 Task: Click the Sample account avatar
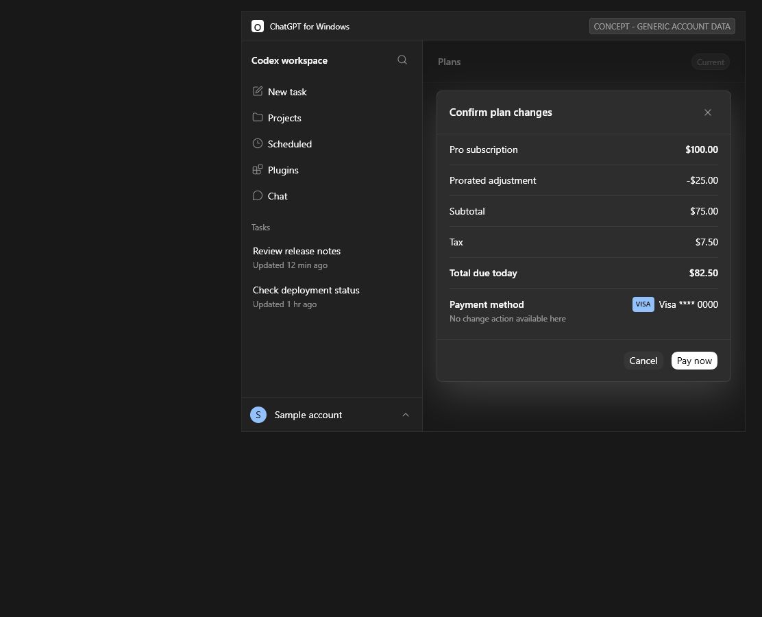[258, 415]
